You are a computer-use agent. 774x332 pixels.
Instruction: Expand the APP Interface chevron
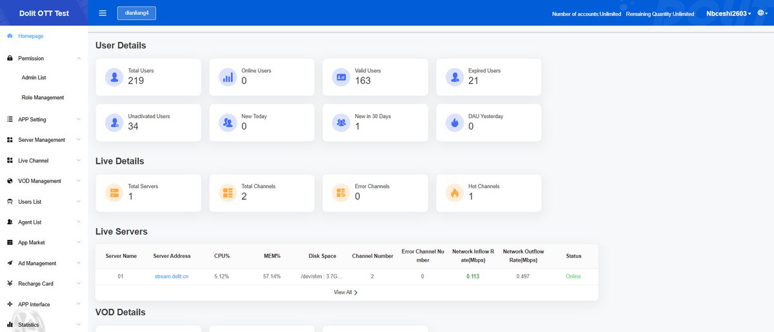[x=79, y=304]
